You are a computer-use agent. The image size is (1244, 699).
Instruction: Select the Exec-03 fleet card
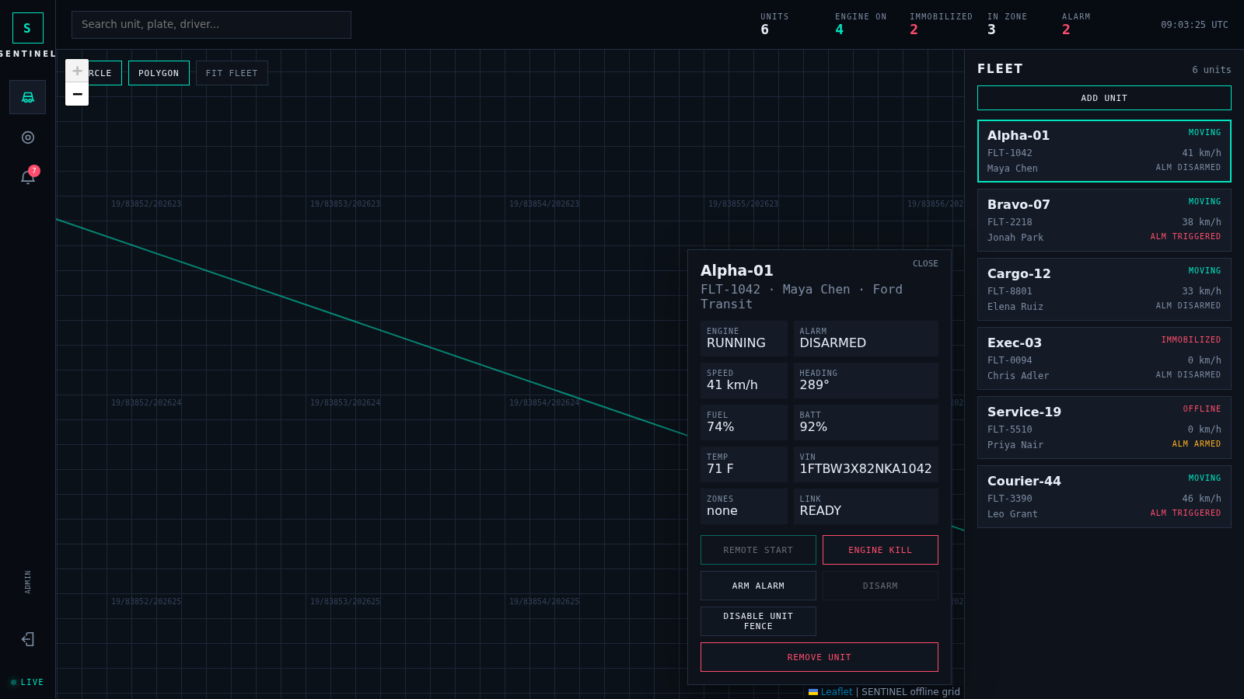click(x=1104, y=358)
